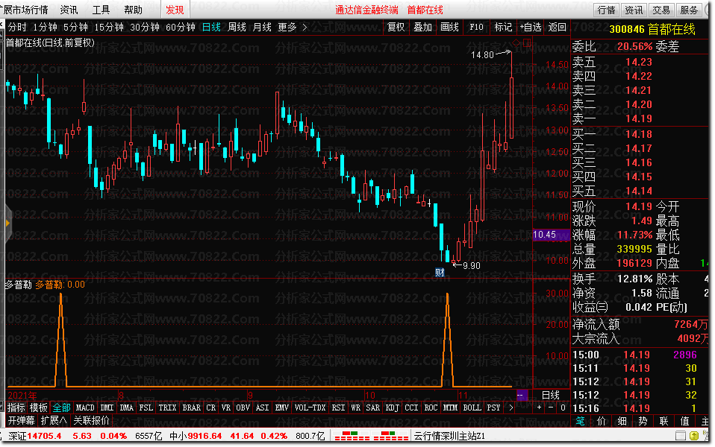Select the 笔 tick tab
Image resolution: width=715 pixels, height=447 pixels.
580,421
